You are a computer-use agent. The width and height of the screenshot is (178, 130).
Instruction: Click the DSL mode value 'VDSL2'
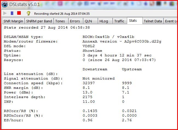pyautogui.click(x=89, y=46)
